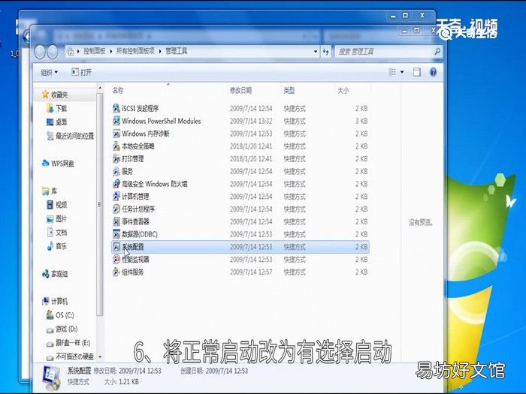Click 管理工具 in the address bar
Image resolution: width=526 pixels, height=394 pixels.
coord(176,51)
